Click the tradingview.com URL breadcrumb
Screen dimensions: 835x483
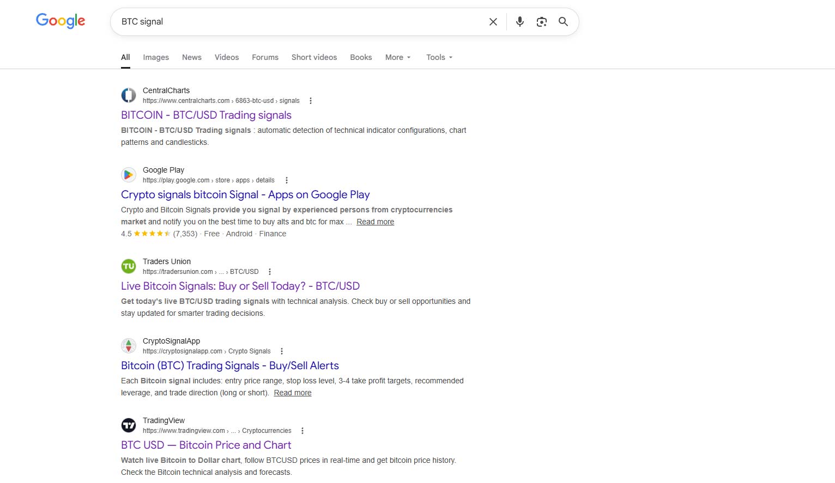217,431
